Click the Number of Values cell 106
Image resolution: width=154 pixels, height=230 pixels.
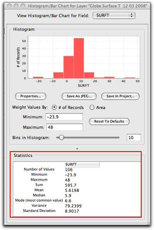tap(69, 170)
